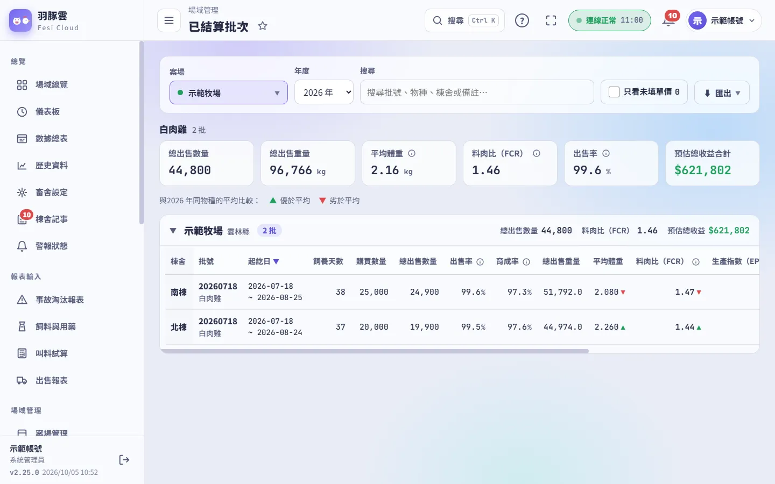Show info icon on 料肉比 (FCR) card
775x484 pixels.
click(x=537, y=153)
